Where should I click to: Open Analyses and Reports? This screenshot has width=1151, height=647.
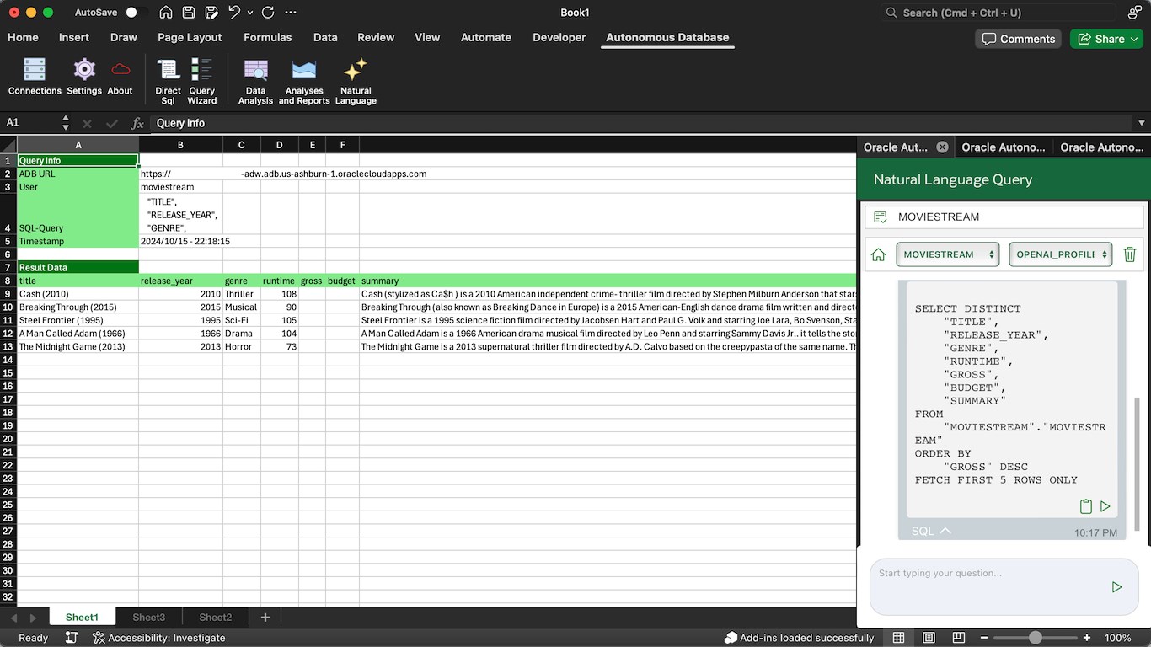pyautogui.click(x=304, y=82)
